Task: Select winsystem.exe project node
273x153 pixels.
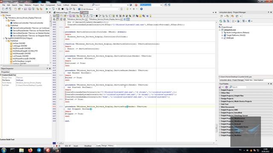Action: [x=230, y=30]
